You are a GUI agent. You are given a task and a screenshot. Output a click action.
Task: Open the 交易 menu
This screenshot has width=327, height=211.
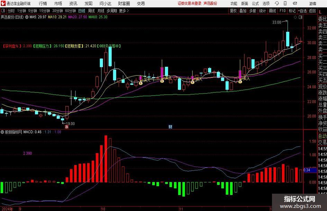tap(141, 3)
